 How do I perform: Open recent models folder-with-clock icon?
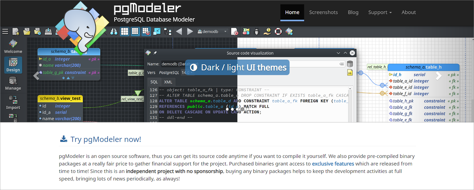click(x=37, y=31)
